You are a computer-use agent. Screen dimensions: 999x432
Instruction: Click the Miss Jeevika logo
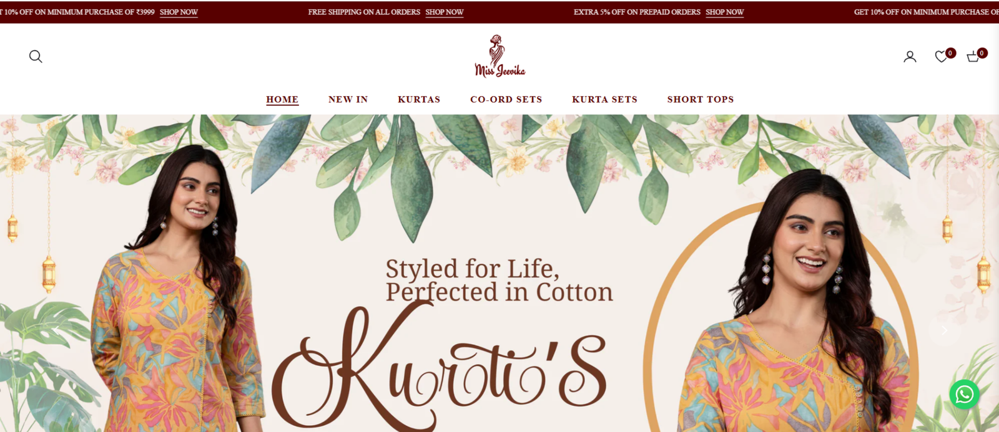[x=499, y=56]
